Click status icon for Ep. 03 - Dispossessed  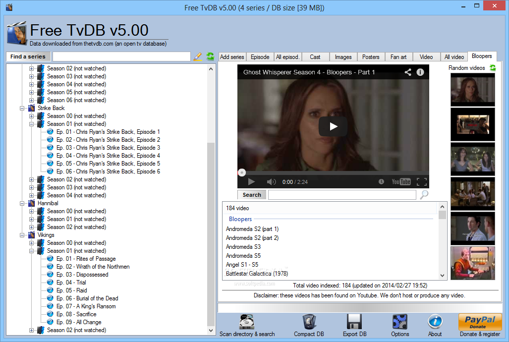[50, 275]
